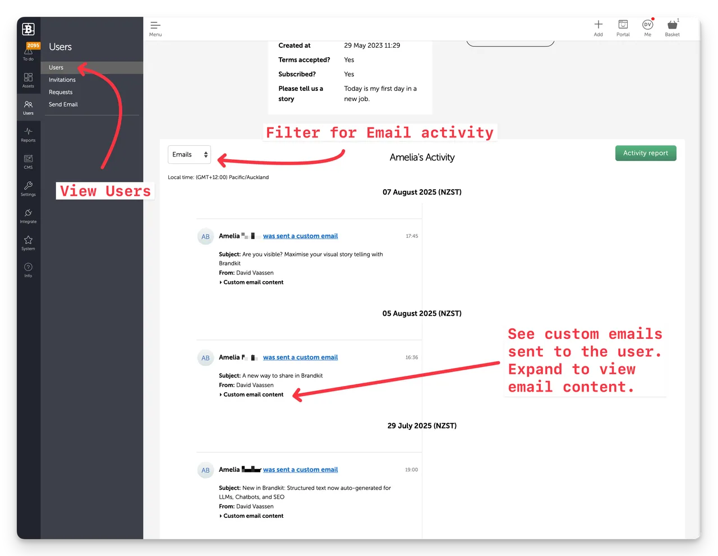The width and height of the screenshot is (718, 556).
Task: Expand Custom email content for 05 August email
Action: pos(253,394)
